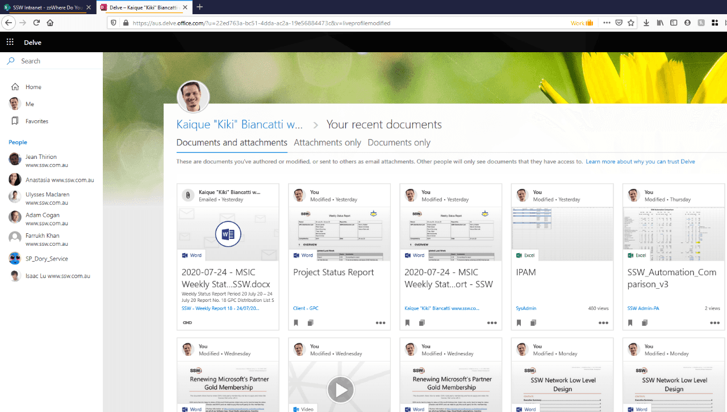Screen dimensions: 727x412
Task: Click the Delve search box
Action: click(x=51, y=61)
